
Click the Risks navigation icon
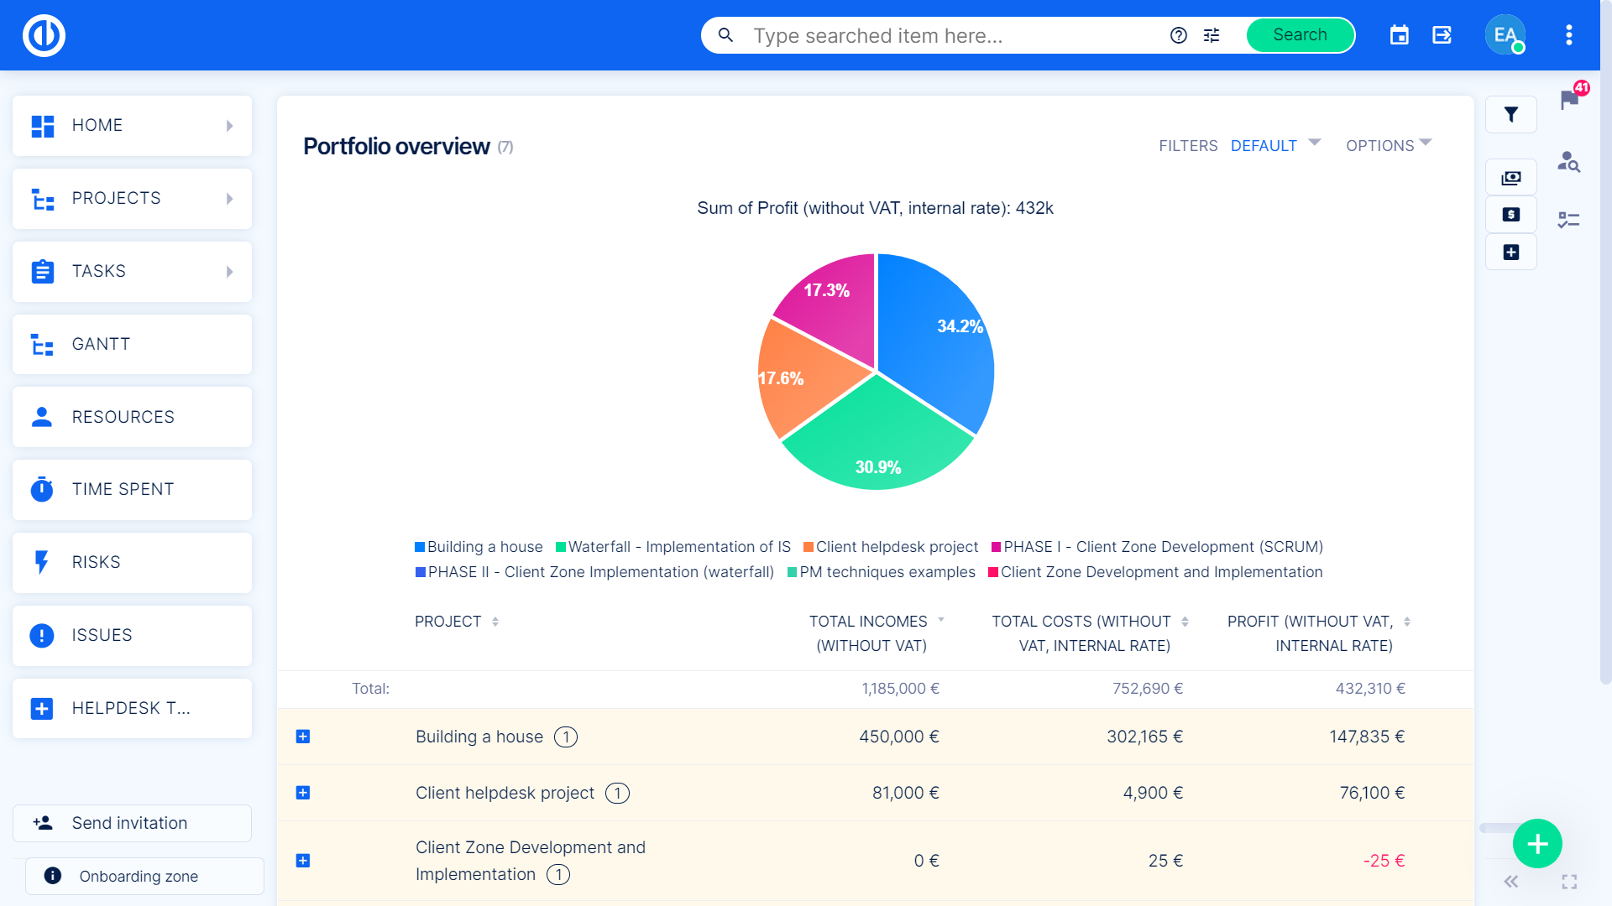[x=42, y=562]
